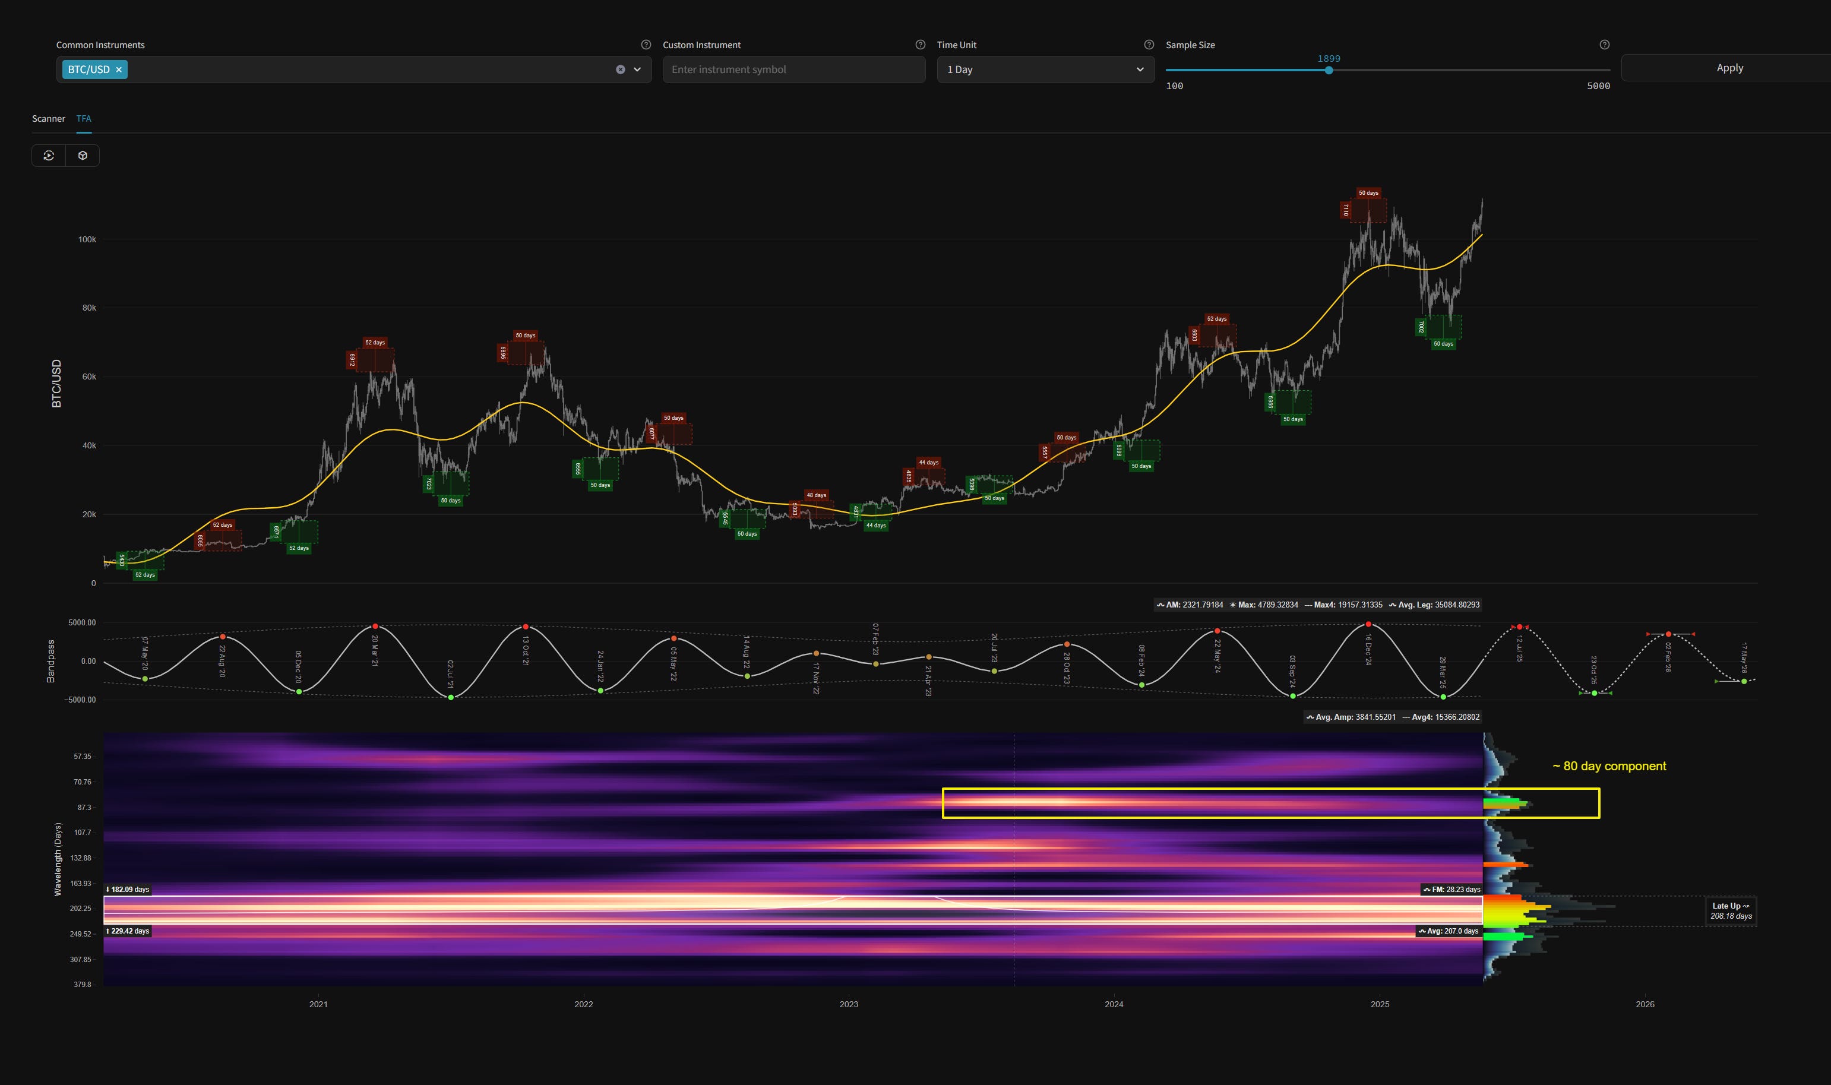The image size is (1831, 1085).
Task: Click the Late Up 208.18 days badge
Action: coord(1729,910)
